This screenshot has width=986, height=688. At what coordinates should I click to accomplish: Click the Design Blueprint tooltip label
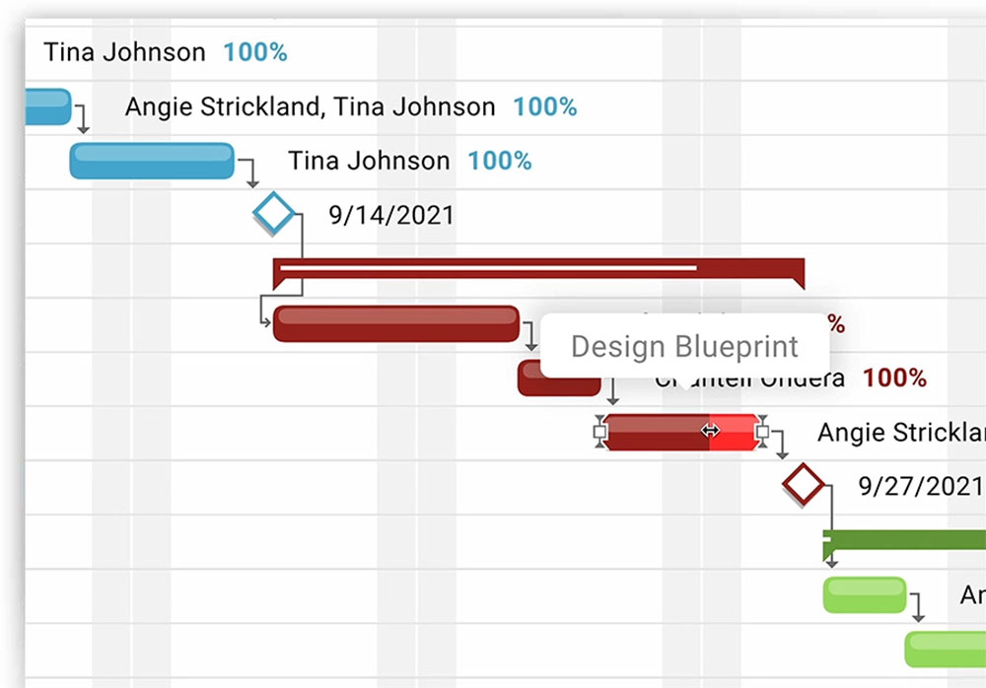(x=684, y=347)
